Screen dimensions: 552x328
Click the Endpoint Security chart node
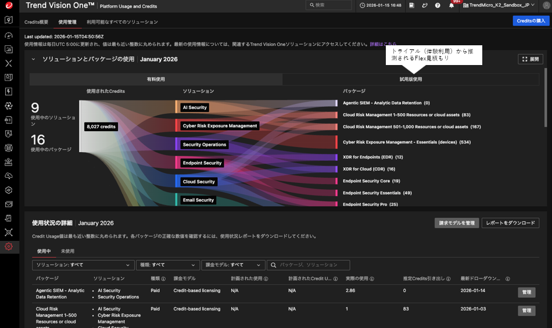202,163
